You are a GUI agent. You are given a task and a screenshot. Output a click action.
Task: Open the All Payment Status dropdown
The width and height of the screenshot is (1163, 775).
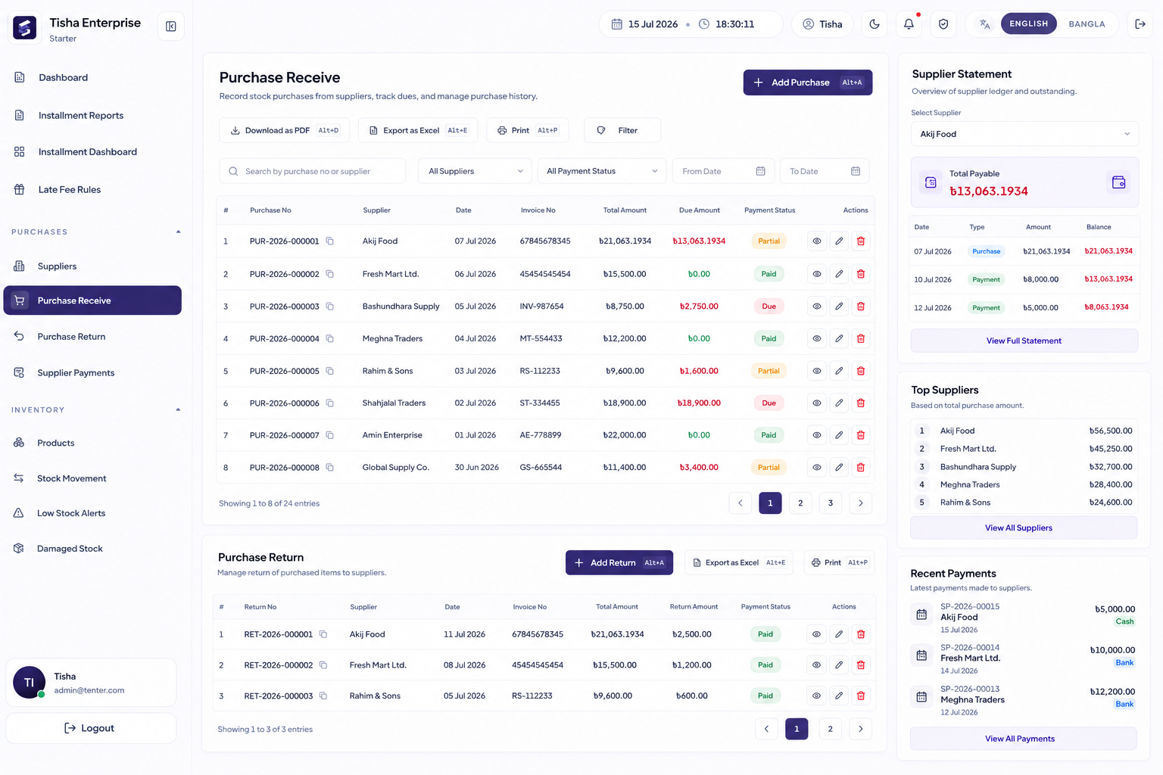pyautogui.click(x=602, y=171)
